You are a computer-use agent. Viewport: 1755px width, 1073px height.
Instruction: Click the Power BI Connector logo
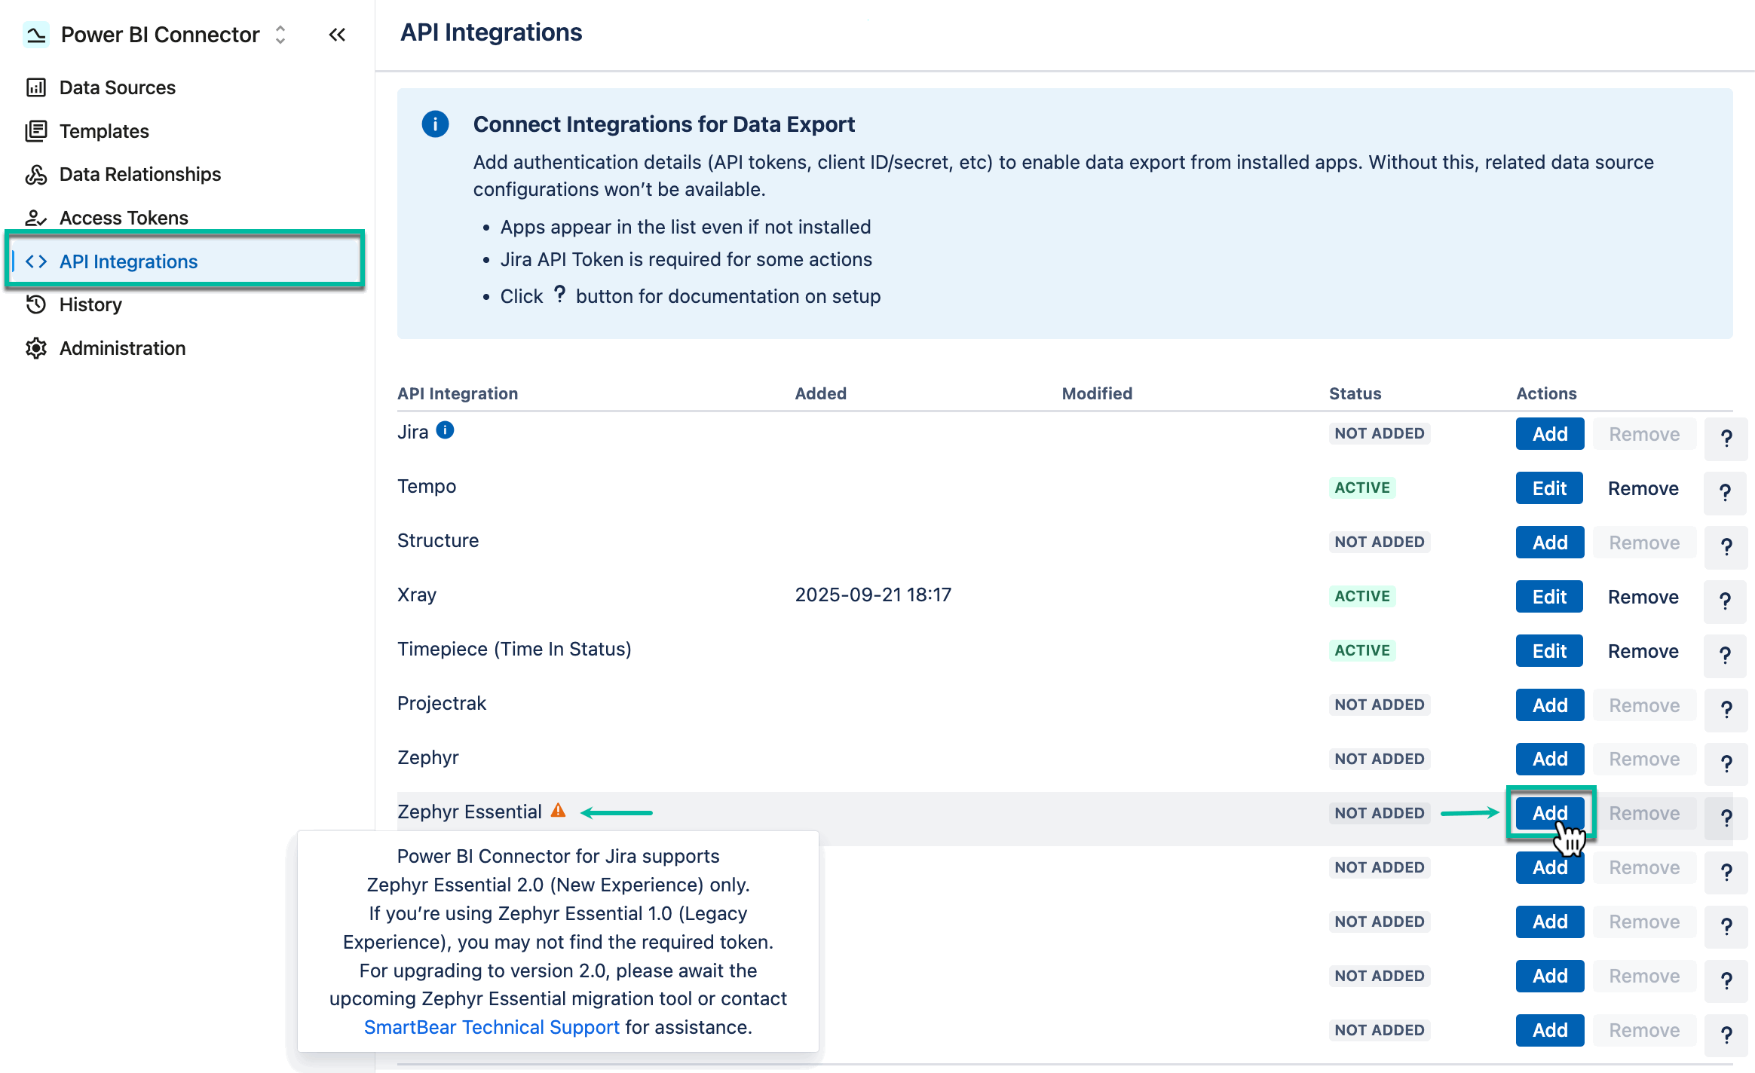click(x=35, y=34)
